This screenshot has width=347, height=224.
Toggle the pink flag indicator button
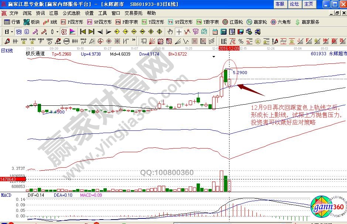[x=72, y=32]
